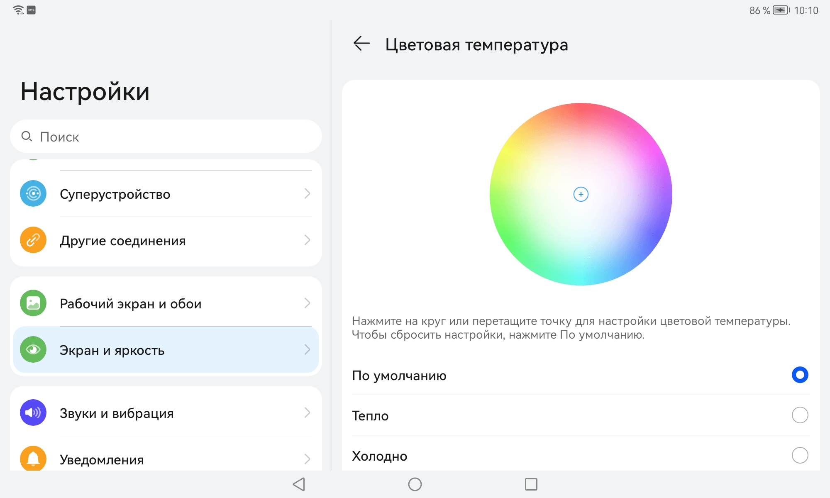Expand Другие соединения via its chevron
This screenshot has width=830, height=498.
[x=307, y=240]
